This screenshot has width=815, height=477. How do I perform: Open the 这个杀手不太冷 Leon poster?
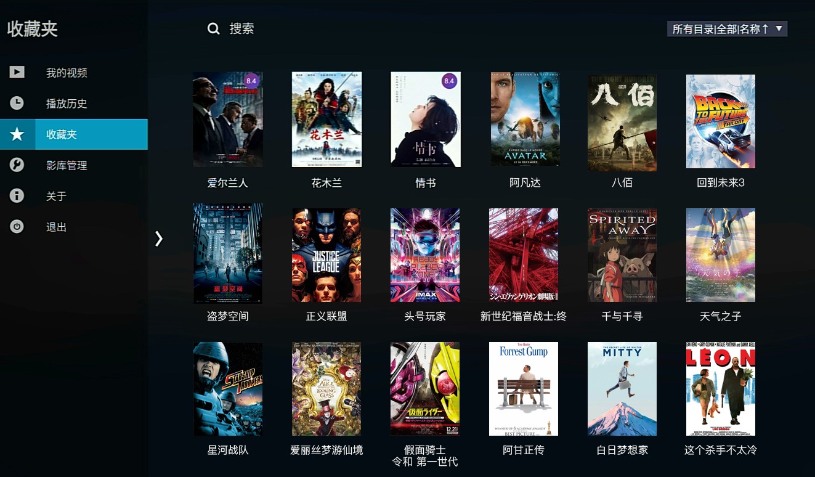(x=721, y=389)
